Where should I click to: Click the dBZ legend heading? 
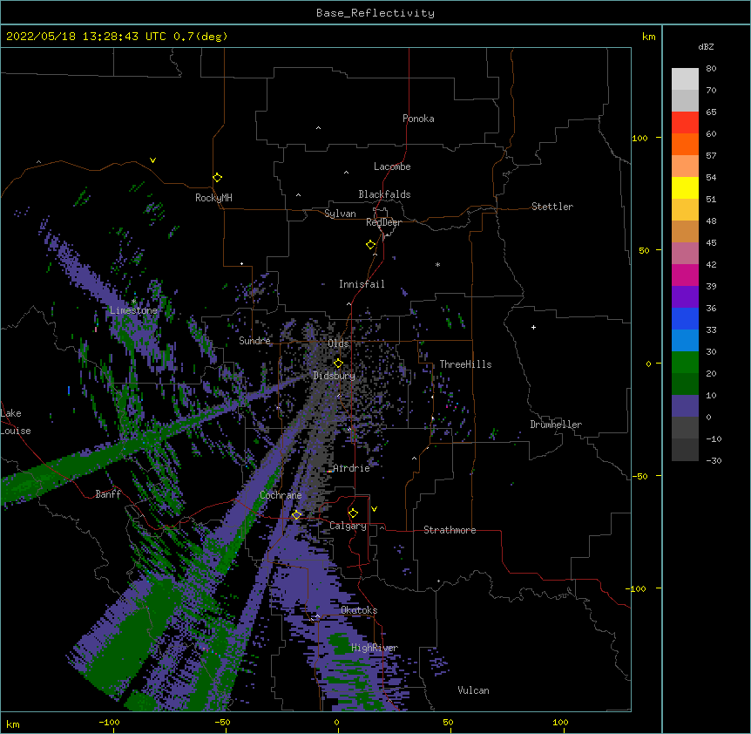pos(706,47)
